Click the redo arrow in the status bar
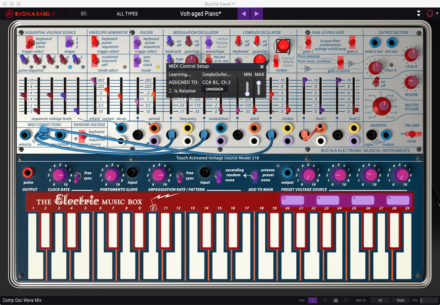The width and height of the screenshot is (440, 305). [346, 300]
